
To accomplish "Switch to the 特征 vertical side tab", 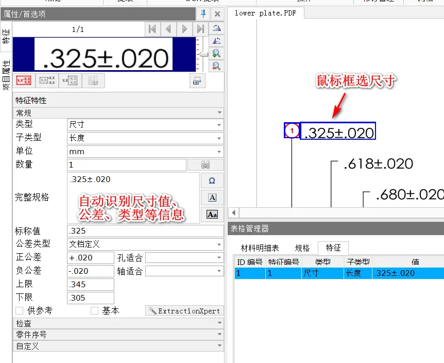I will coord(6,36).
